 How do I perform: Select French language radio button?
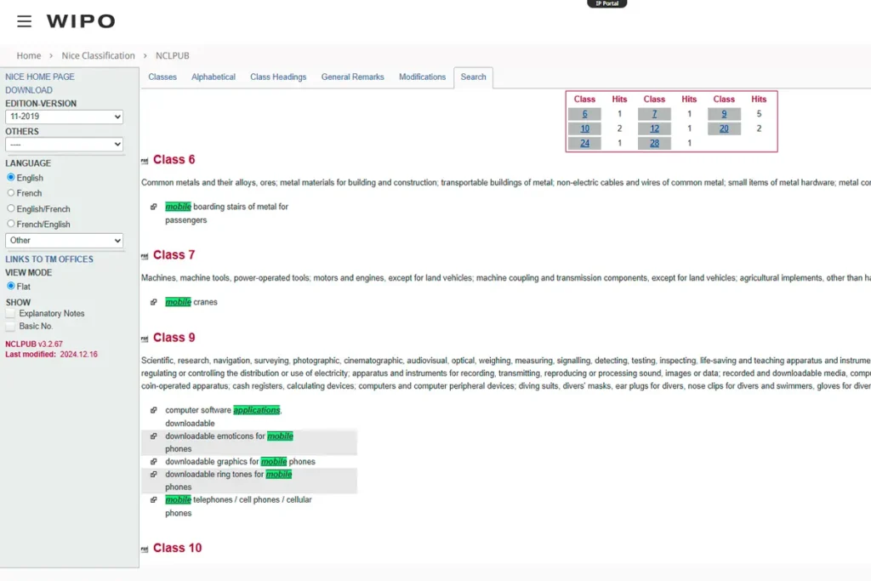[x=10, y=193]
